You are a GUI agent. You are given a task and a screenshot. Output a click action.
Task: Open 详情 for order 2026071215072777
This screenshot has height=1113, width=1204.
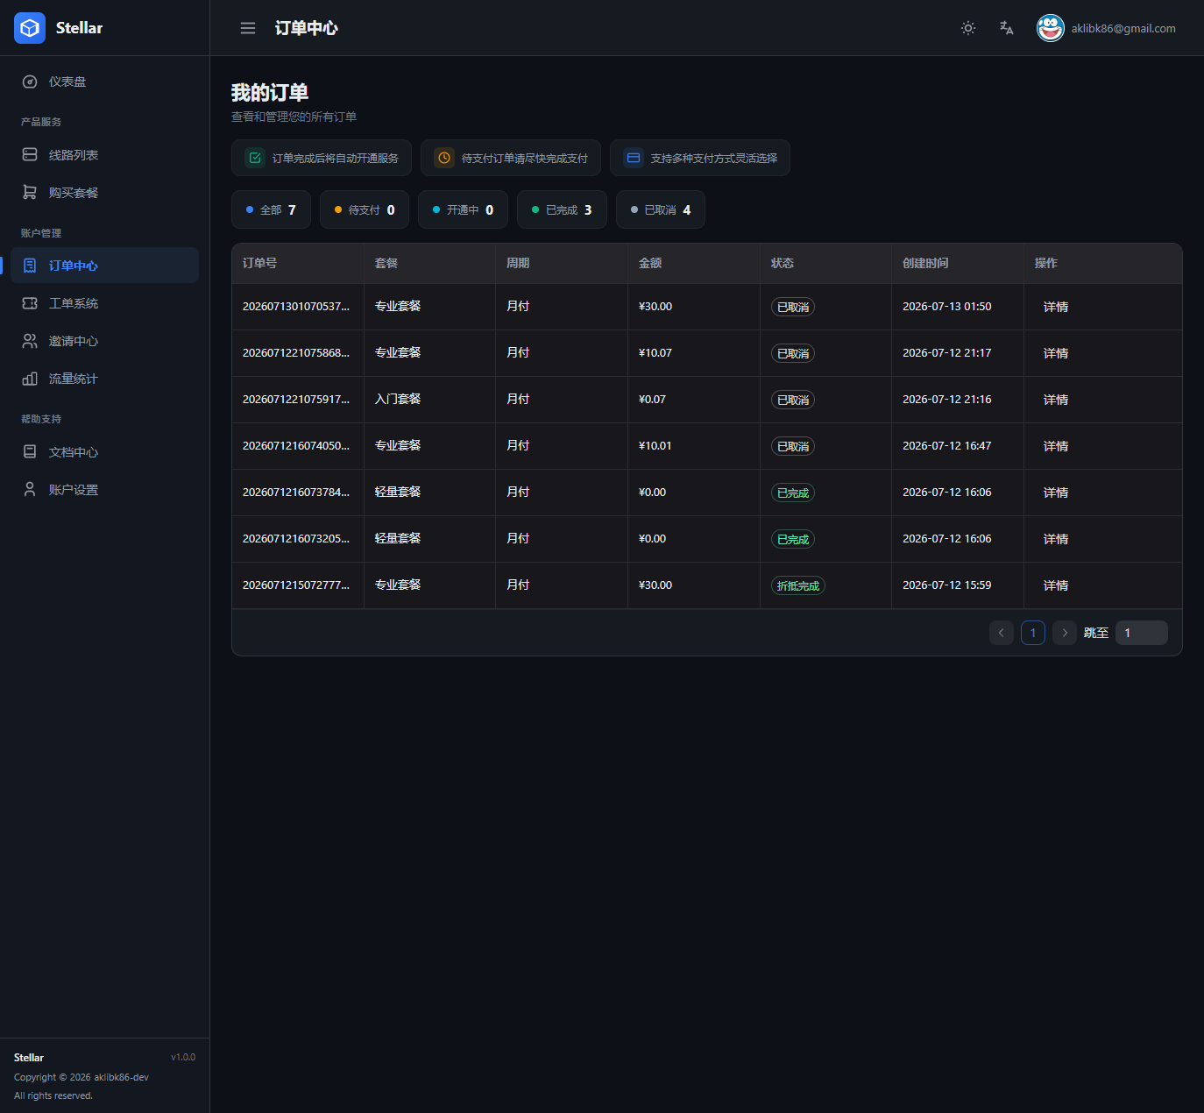point(1056,585)
